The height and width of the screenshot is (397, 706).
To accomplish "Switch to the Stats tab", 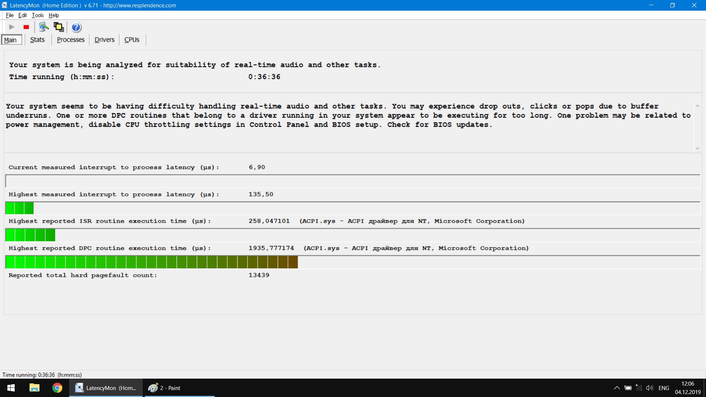I will coord(37,40).
